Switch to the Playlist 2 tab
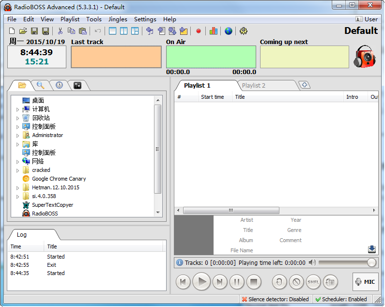 (x=254, y=86)
